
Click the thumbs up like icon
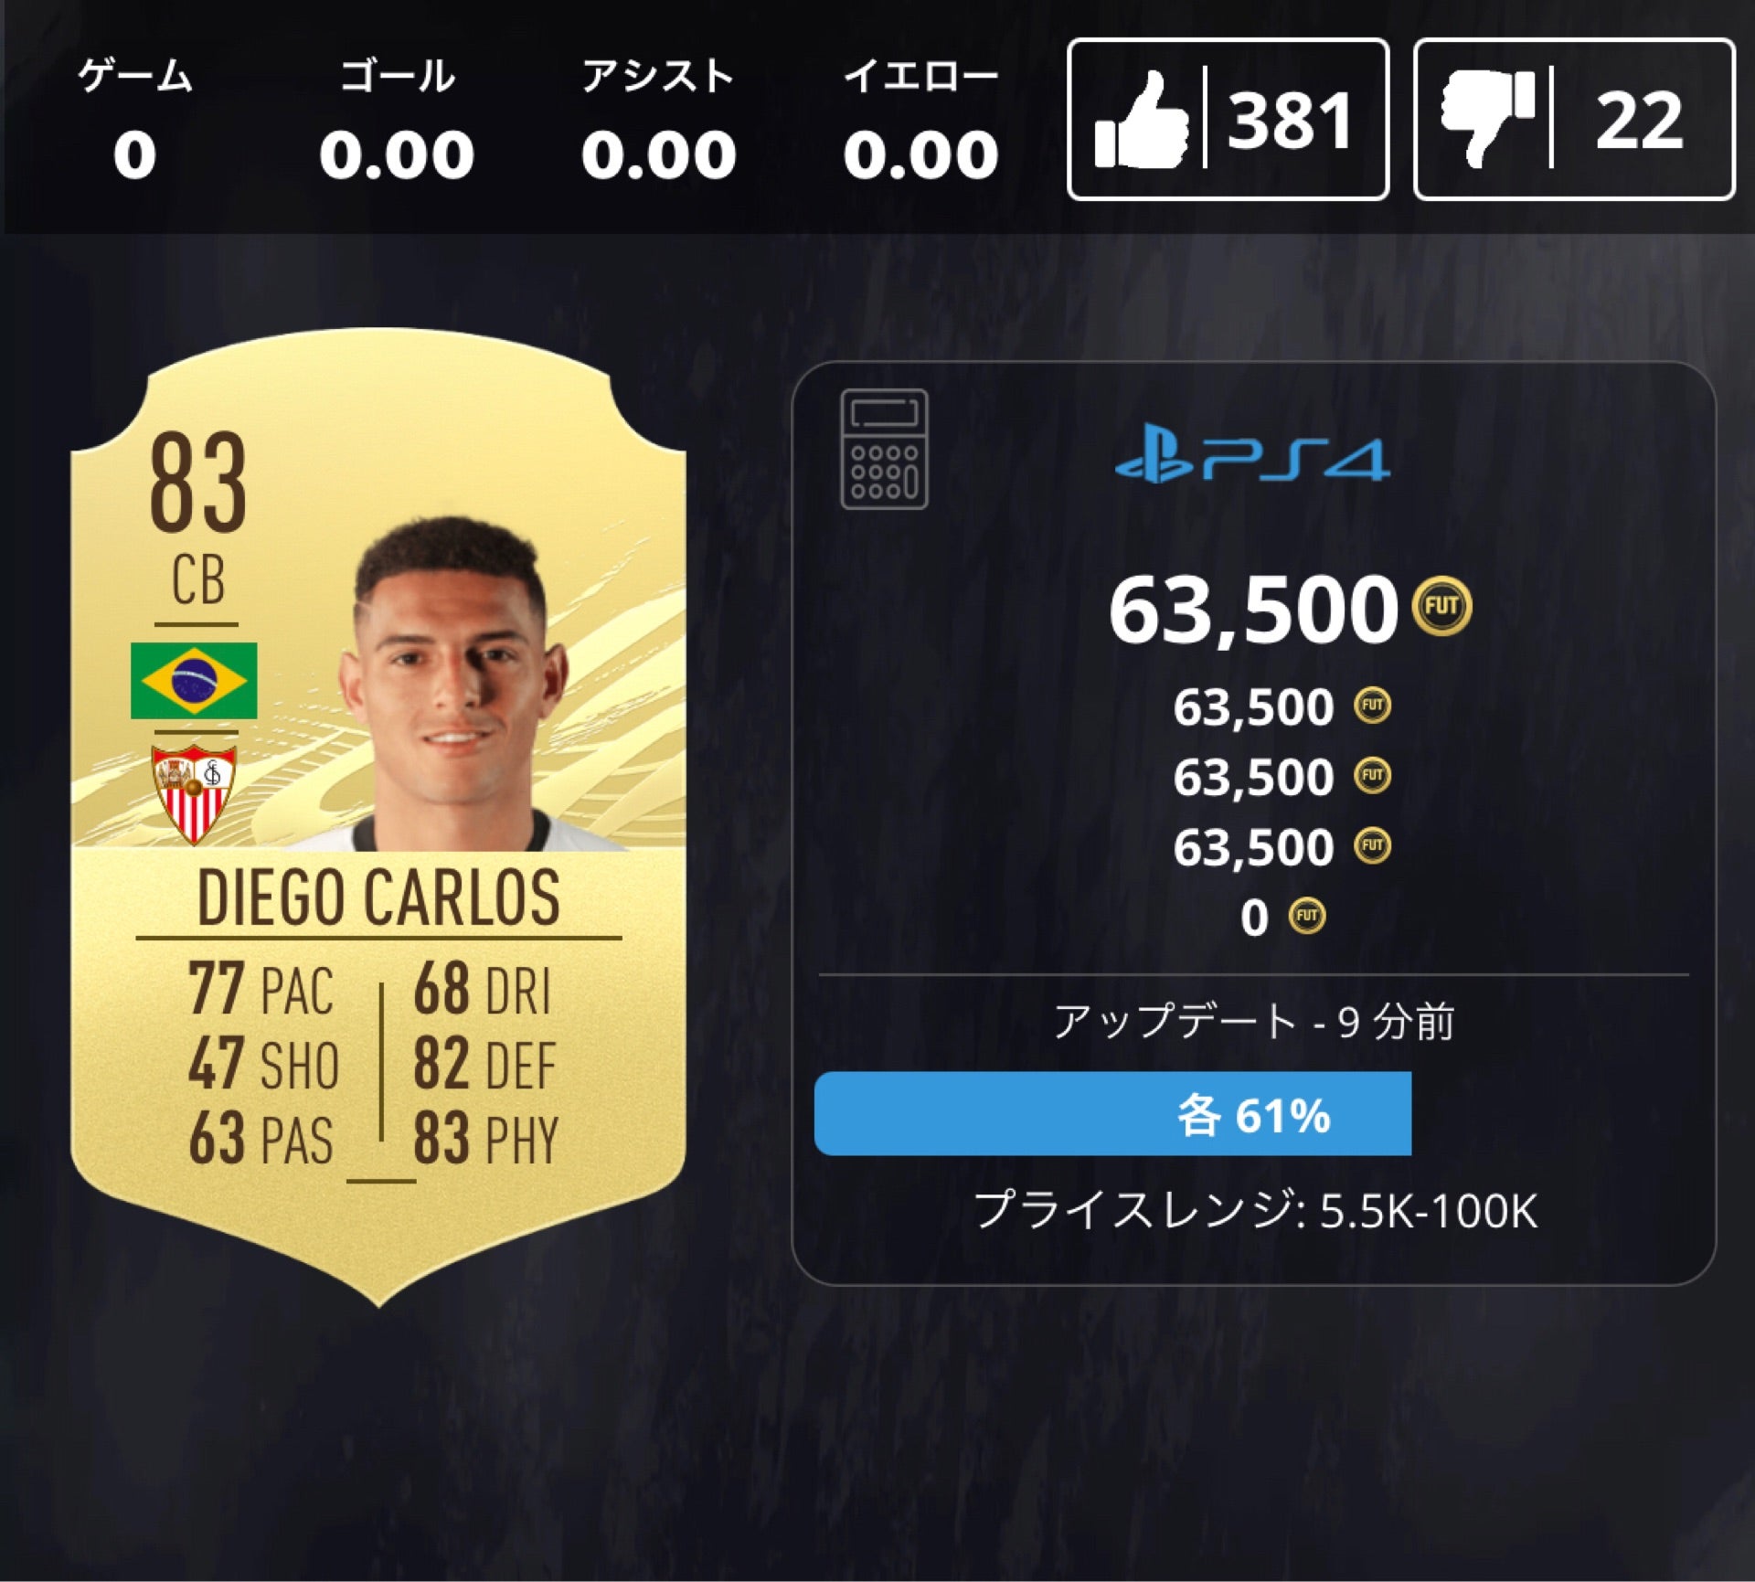[1143, 120]
